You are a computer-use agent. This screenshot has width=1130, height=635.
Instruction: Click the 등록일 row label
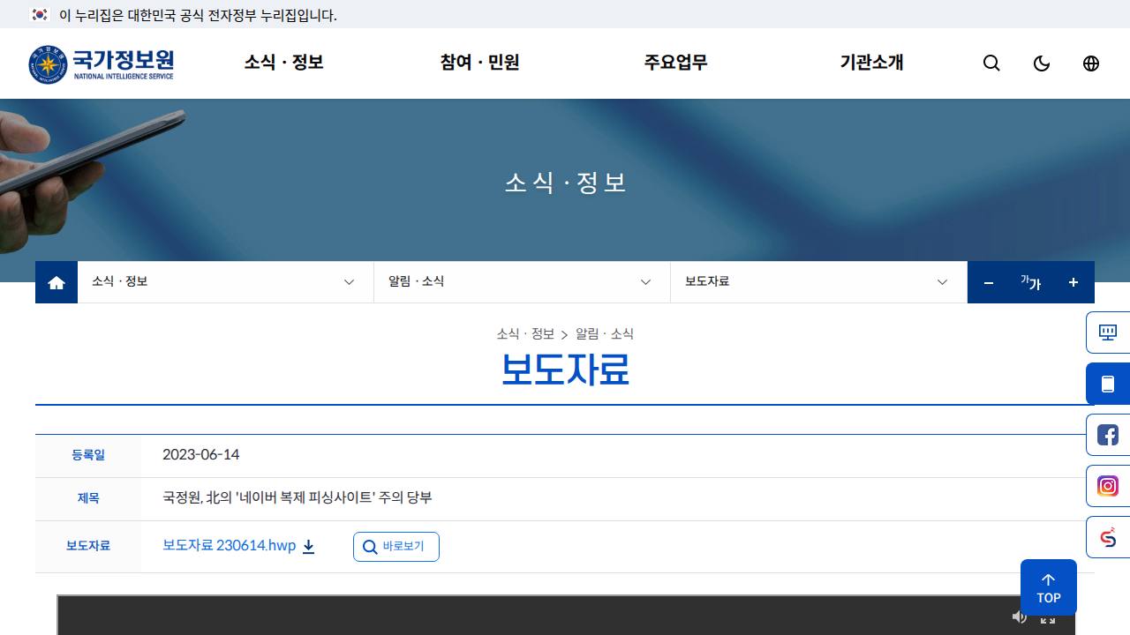pyautogui.click(x=88, y=455)
